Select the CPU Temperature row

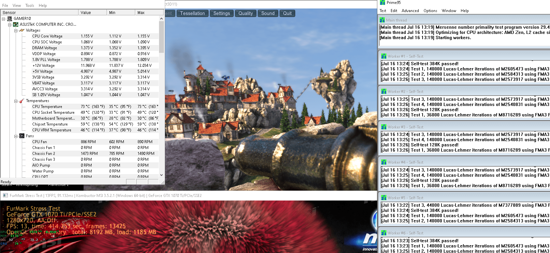[x=95, y=107]
